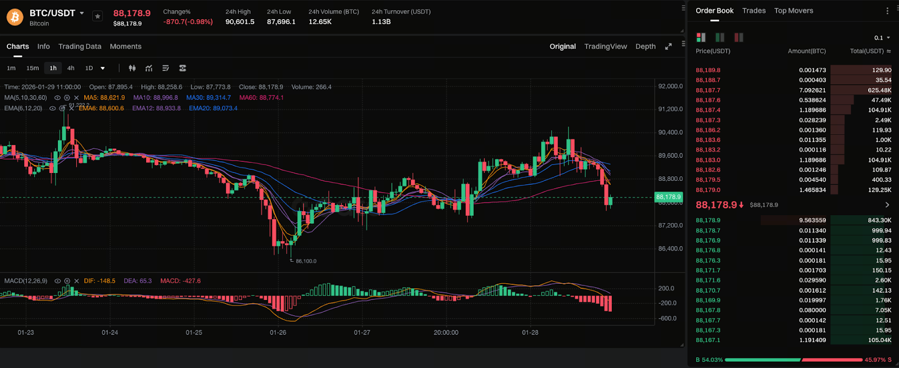Expand more time interval options
Viewport: 899px width, 368px height.
click(103, 69)
